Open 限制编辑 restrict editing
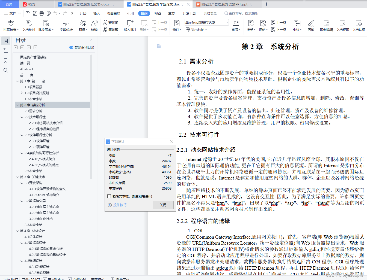Image resolution: width=367 pixels, height=280 pixels. tap(327, 26)
